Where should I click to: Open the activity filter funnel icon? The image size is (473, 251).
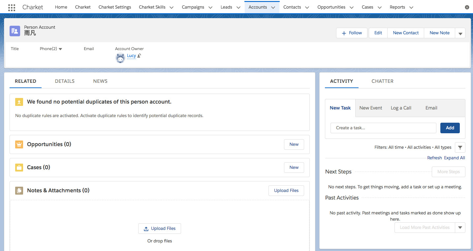460,148
